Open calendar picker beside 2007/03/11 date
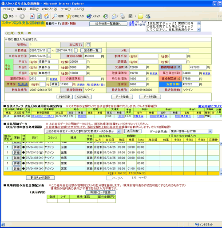Image resolution: width=222 pixels, height=228 pixels. coord(49,50)
